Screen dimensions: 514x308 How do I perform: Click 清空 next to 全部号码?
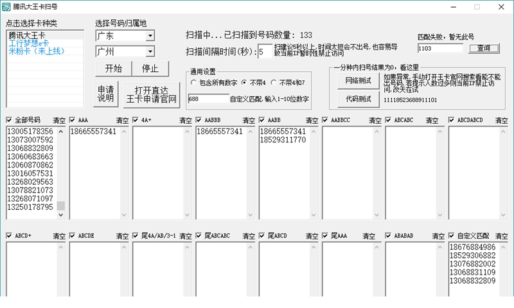(59, 121)
